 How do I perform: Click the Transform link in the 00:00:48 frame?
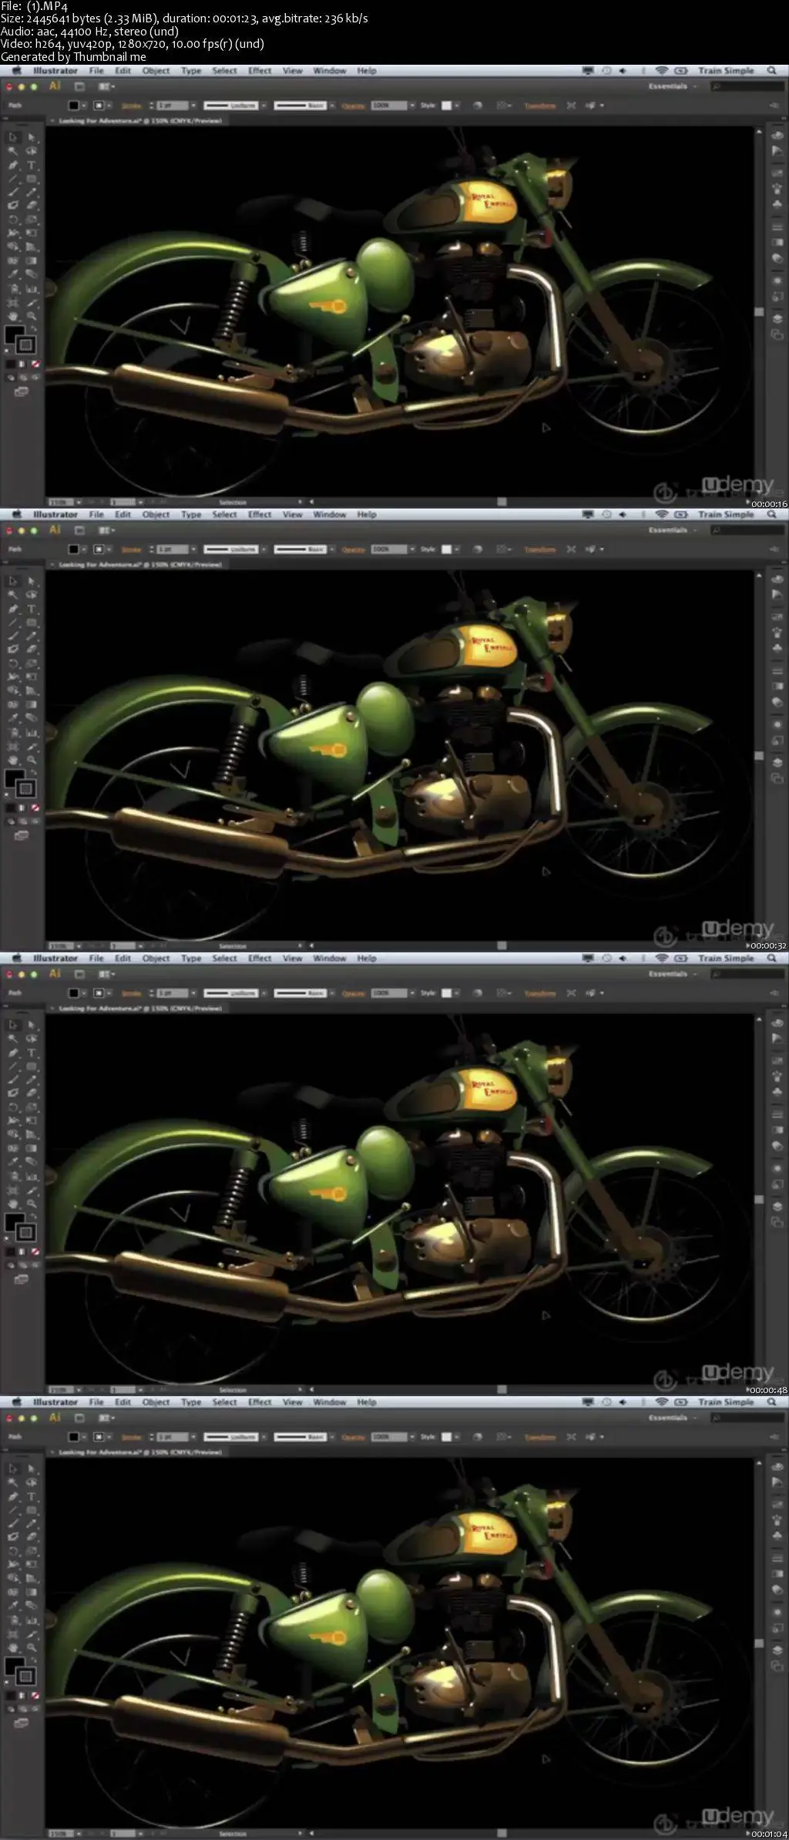coord(540,993)
